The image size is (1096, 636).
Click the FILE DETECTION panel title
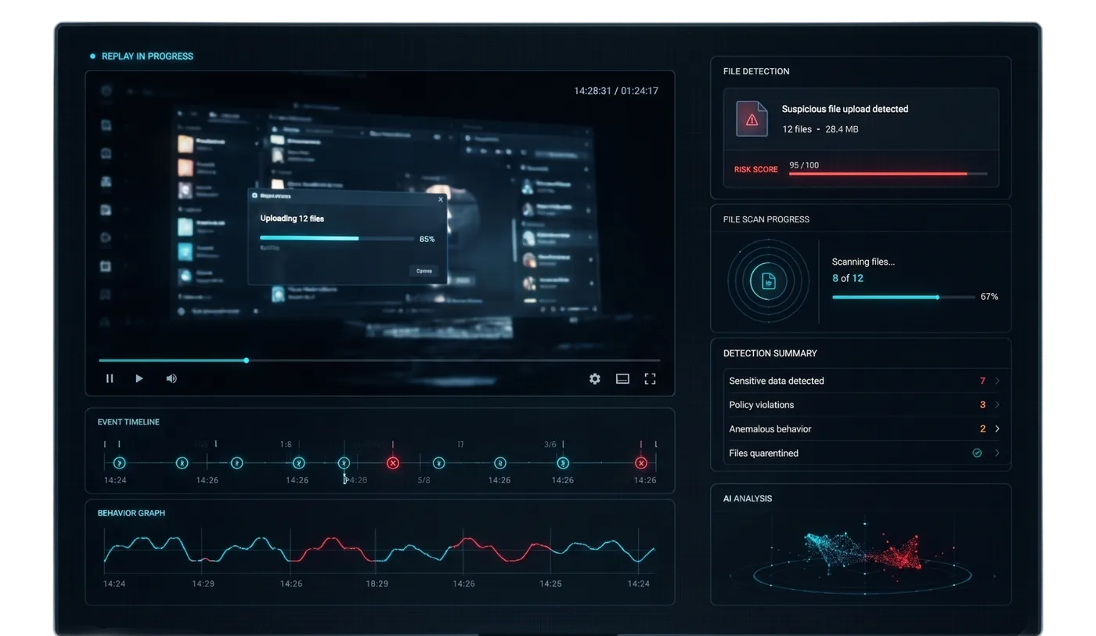756,71
